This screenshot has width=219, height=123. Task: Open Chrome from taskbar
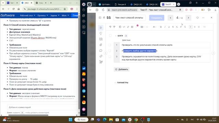coord(136,120)
